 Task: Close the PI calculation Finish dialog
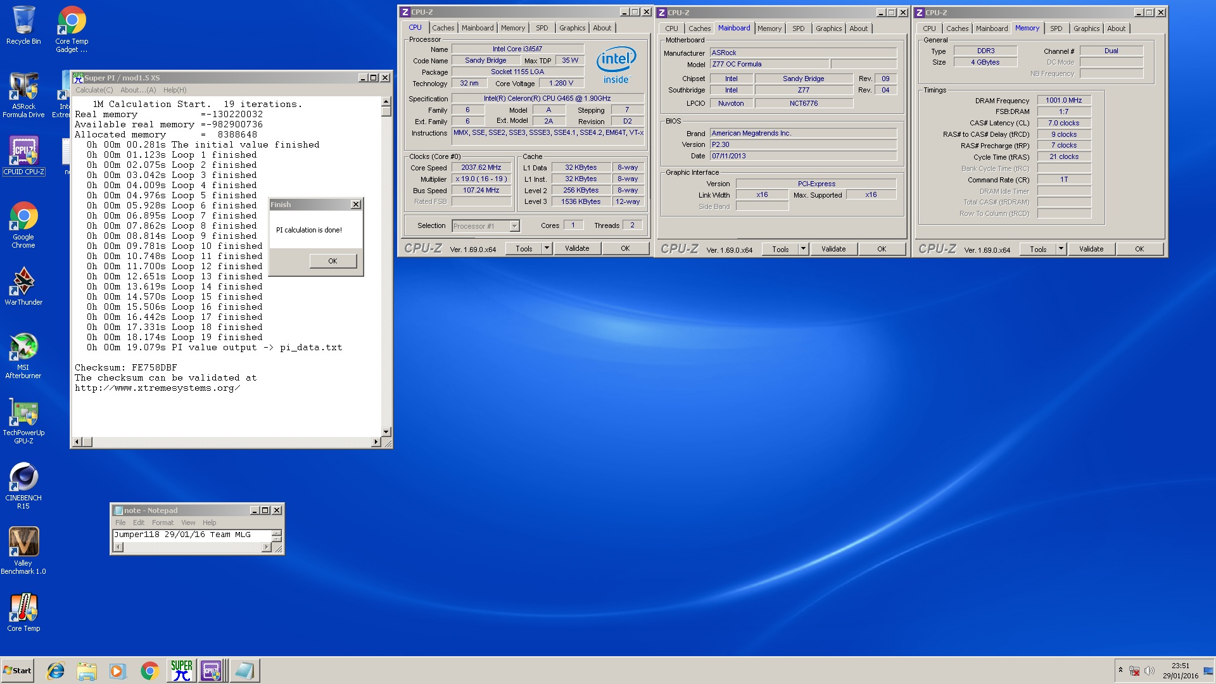(356, 205)
